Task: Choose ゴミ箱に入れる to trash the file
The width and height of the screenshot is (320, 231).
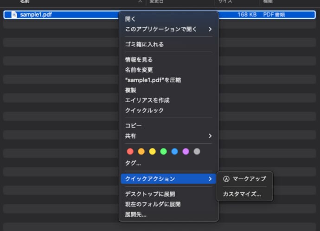Action: [144, 44]
